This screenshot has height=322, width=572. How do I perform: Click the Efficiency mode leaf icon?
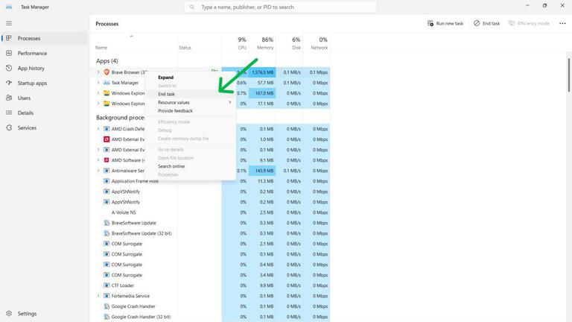512,23
